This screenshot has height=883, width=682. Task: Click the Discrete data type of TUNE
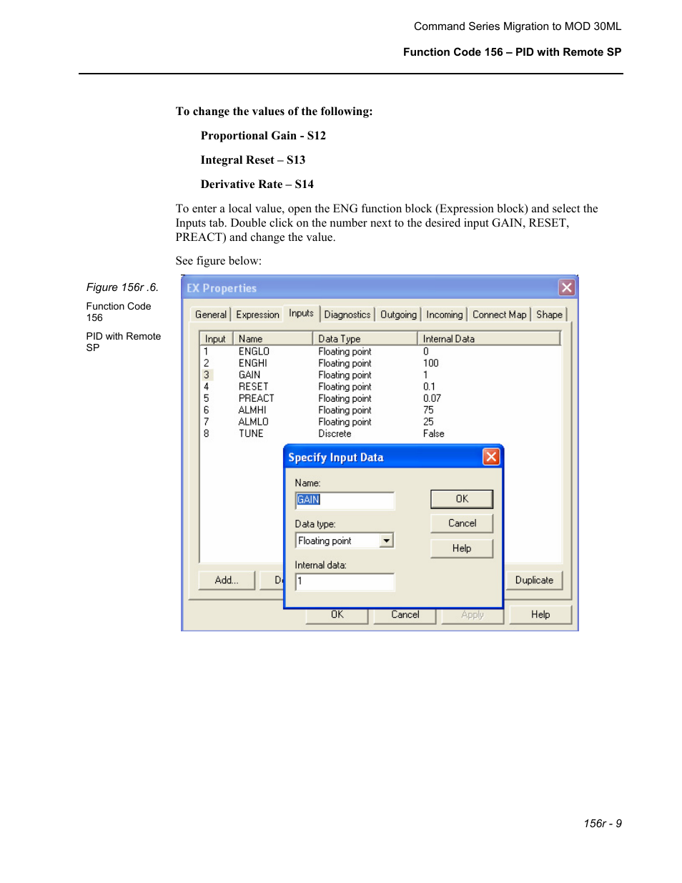(335, 434)
